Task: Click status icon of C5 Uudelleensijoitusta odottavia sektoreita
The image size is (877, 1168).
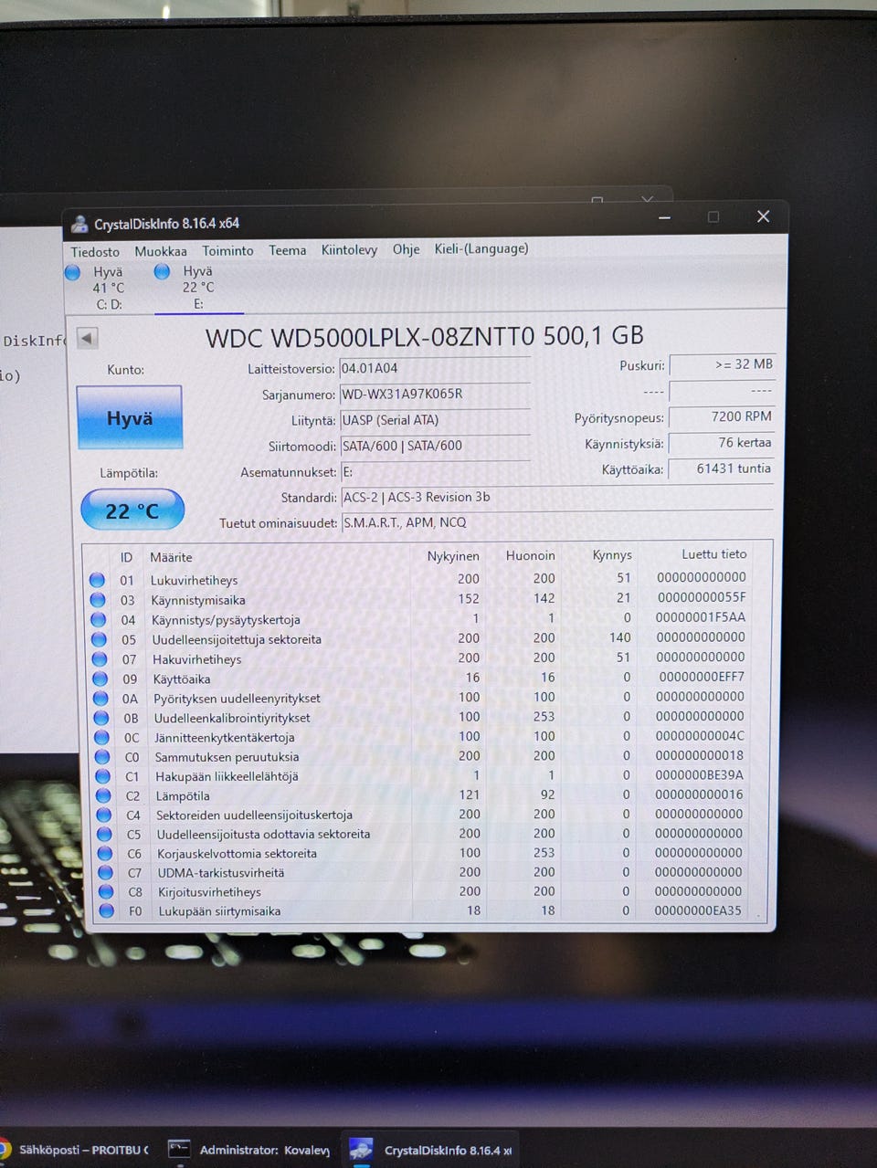Action: coord(105,834)
